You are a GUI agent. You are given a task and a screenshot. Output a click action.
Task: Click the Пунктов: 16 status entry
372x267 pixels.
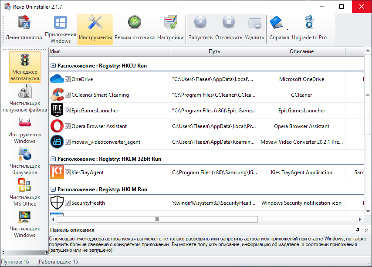(x=15, y=261)
